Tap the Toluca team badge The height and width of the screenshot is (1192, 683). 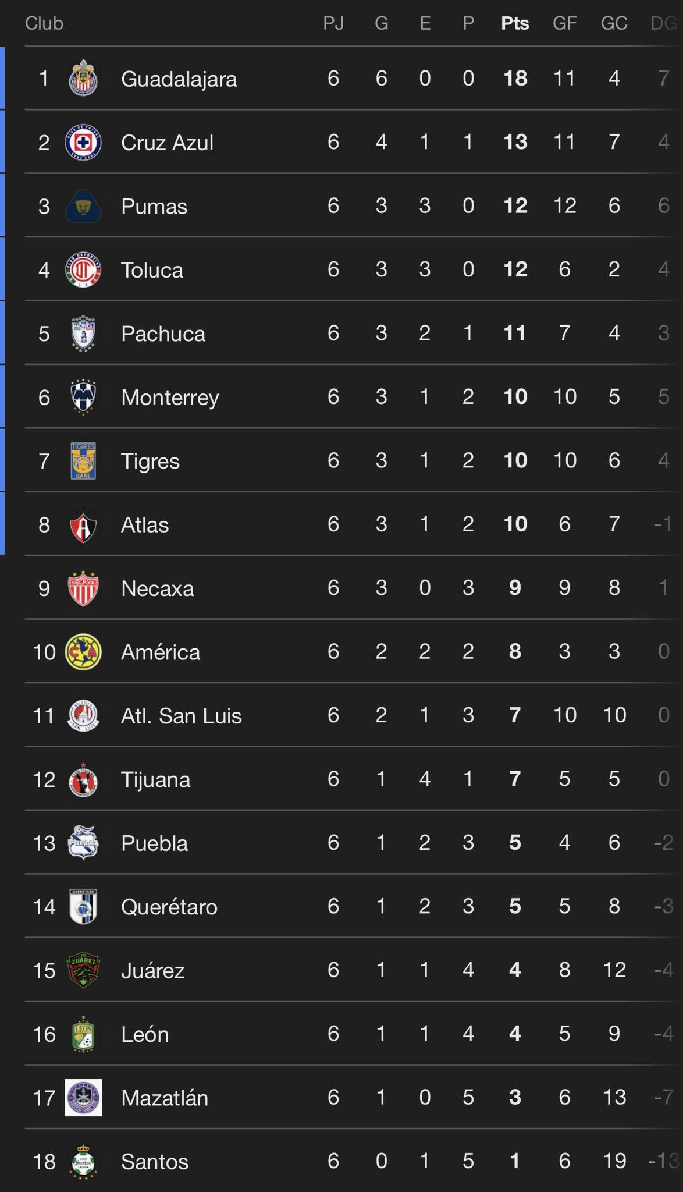pos(83,270)
